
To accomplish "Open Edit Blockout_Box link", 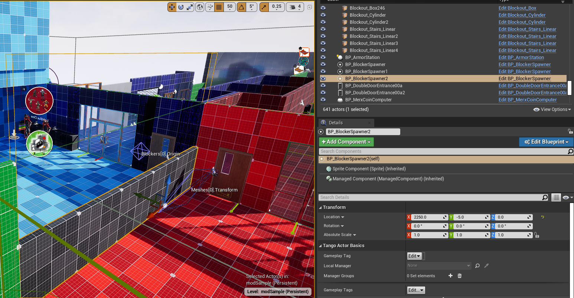I will (x=517, y=8).
